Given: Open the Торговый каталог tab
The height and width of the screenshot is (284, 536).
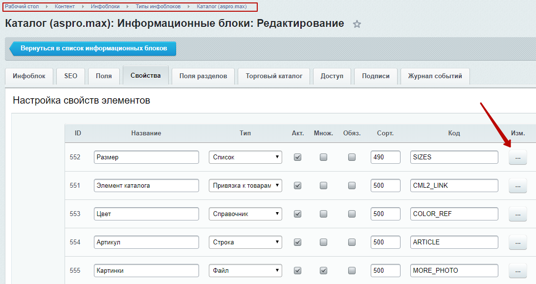Looking at the screenshot, I should pos(274,76).
